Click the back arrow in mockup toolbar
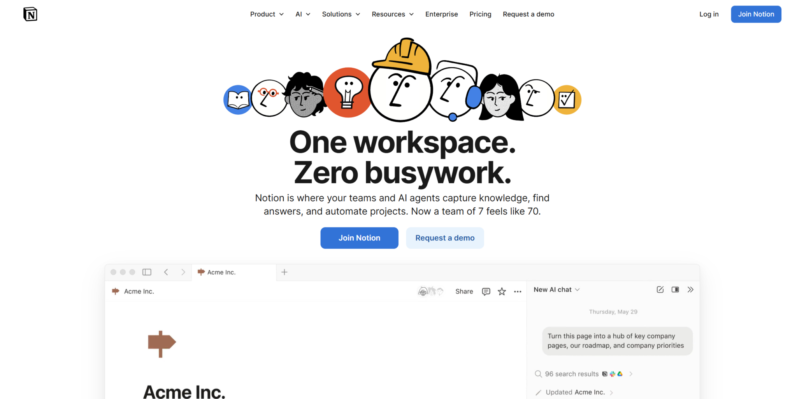 click(x=166, y=272)
